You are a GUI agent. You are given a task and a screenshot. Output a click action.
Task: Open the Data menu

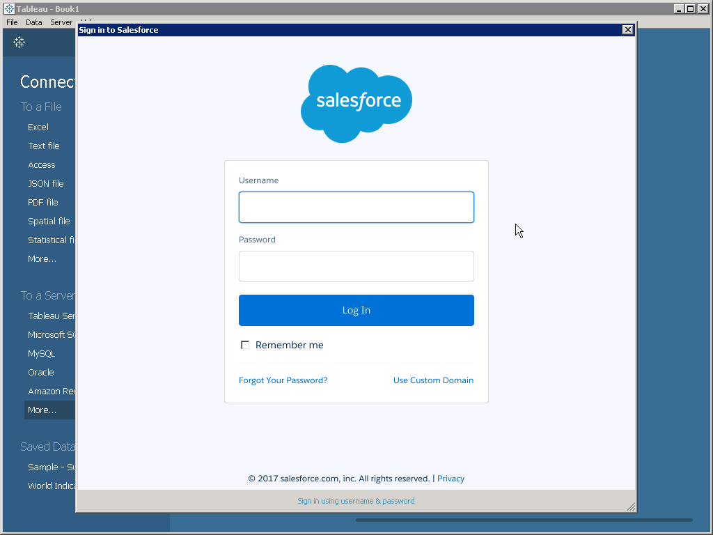(x=34, y=22)
